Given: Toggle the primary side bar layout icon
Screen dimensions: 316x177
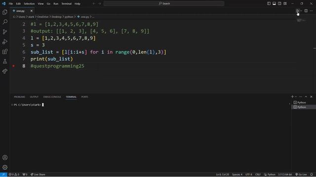Looking at the screenshot, I should [x=269, y=3].
